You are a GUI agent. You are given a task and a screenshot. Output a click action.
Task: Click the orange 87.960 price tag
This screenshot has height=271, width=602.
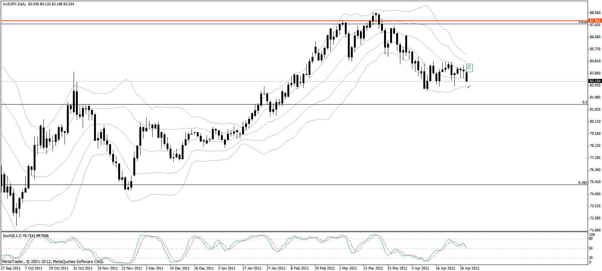(x=595, y=20)
